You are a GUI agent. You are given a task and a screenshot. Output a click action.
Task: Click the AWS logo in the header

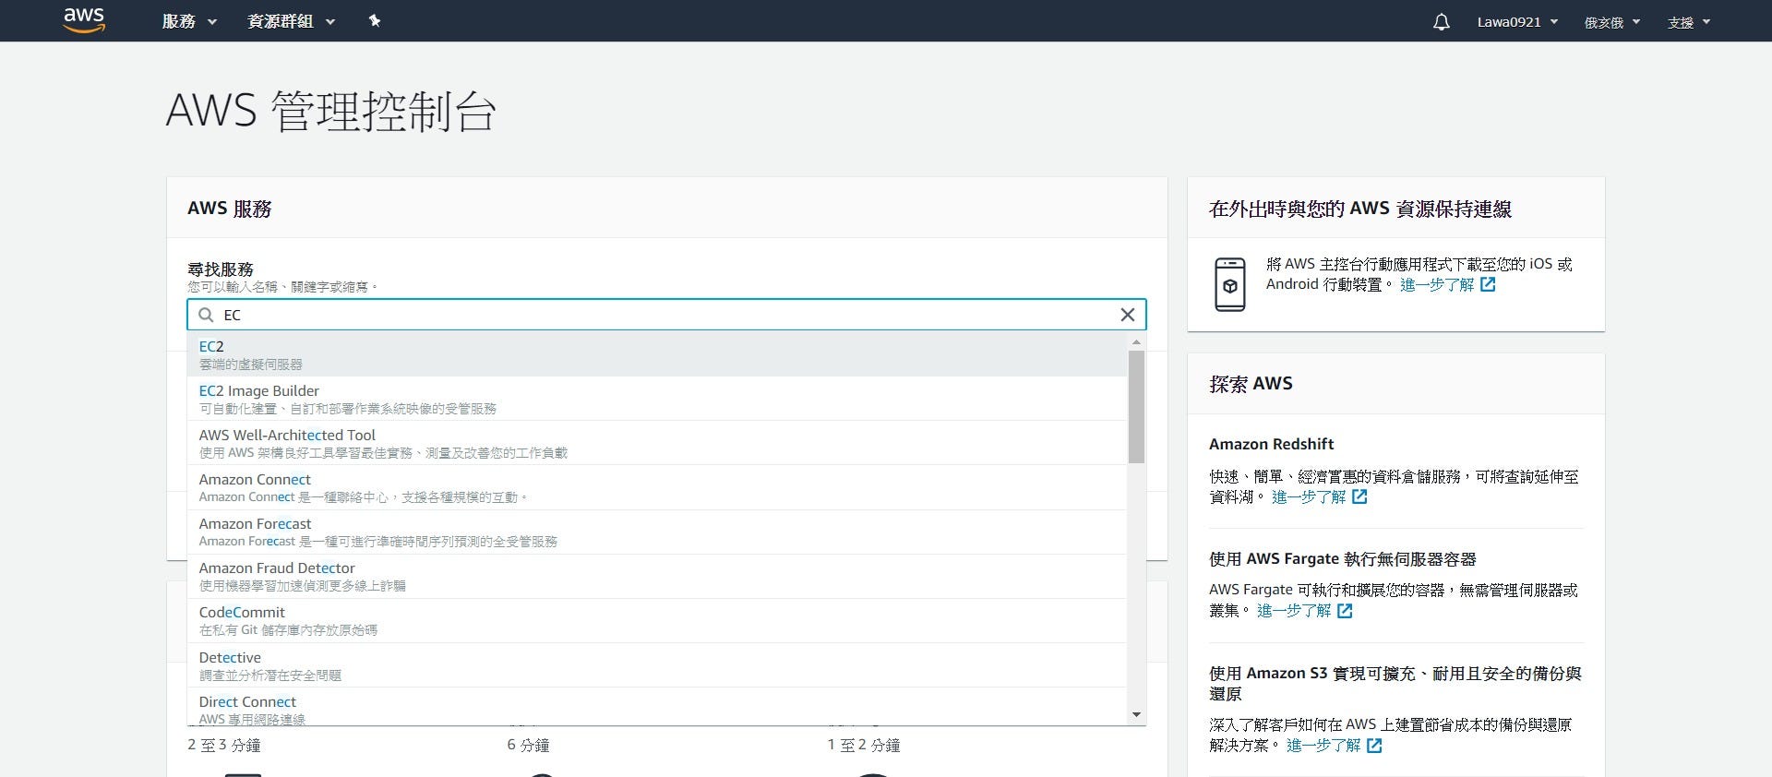(84, 20)
